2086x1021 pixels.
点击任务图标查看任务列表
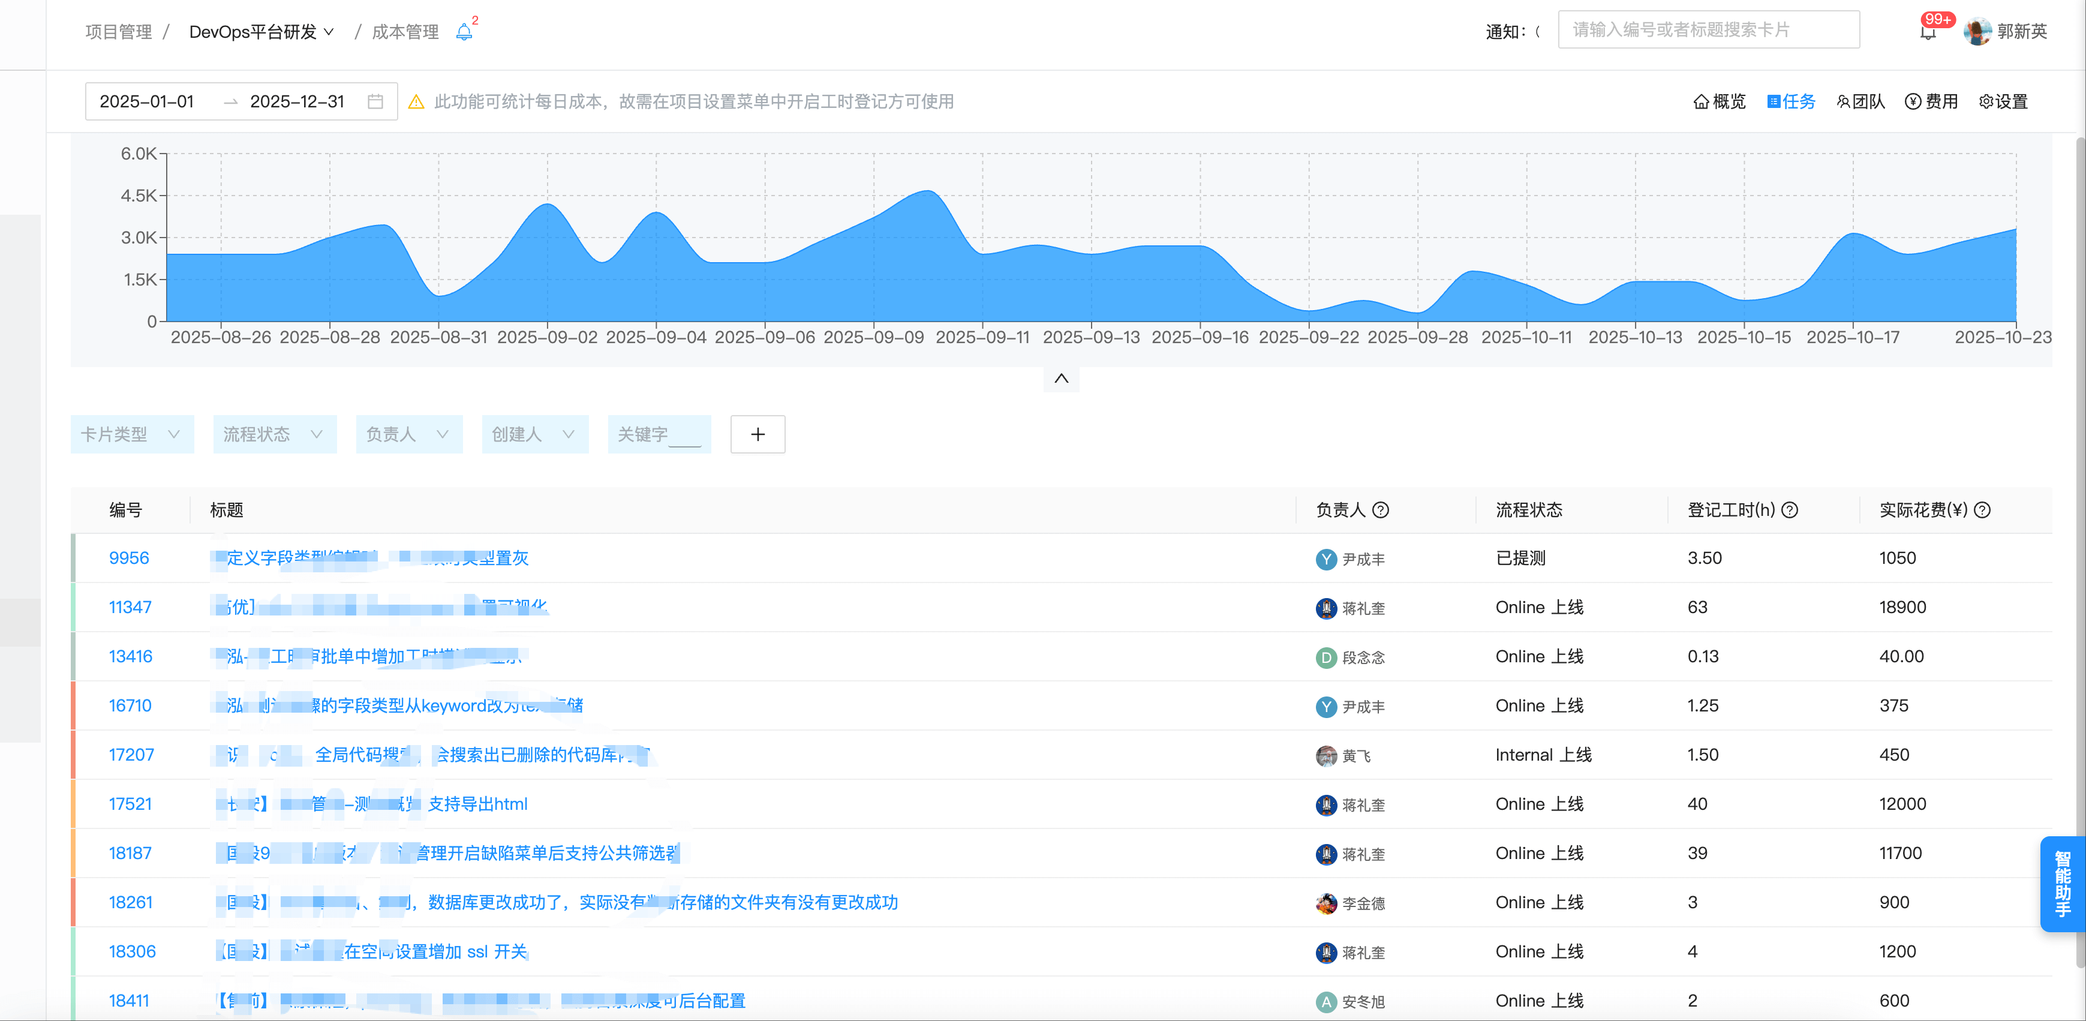(x=1790, y=101)
